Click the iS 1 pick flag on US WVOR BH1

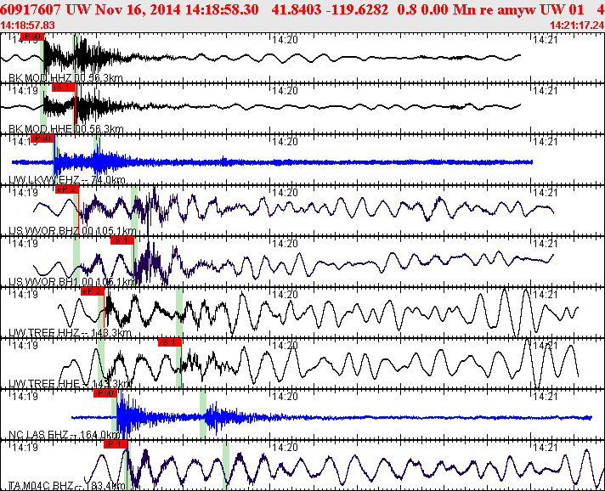pyautogui.click(x=122, y=240)
